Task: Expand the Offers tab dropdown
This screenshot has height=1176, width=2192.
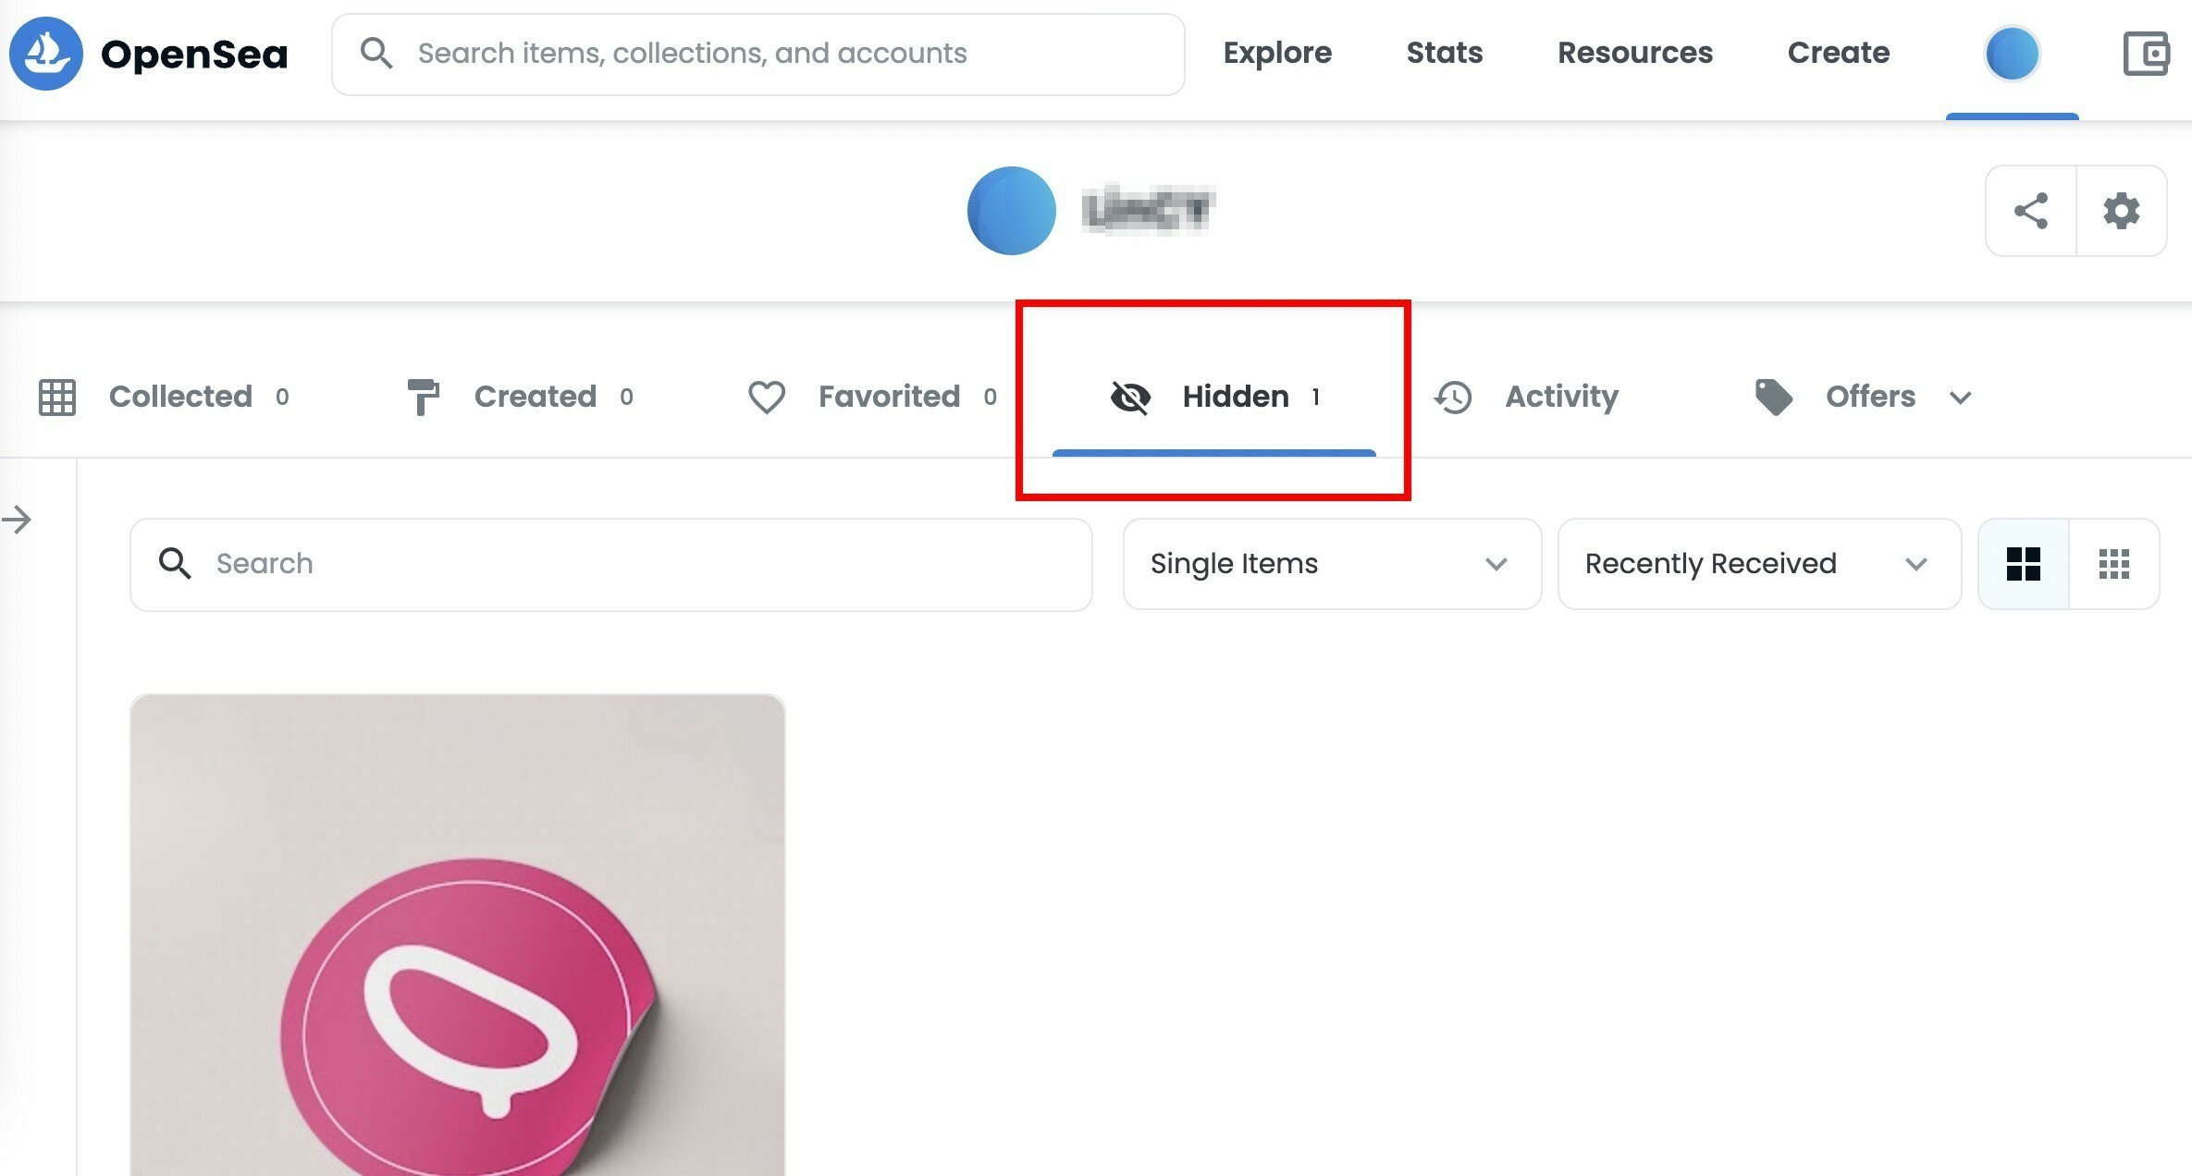Action: click(1960, 398)
